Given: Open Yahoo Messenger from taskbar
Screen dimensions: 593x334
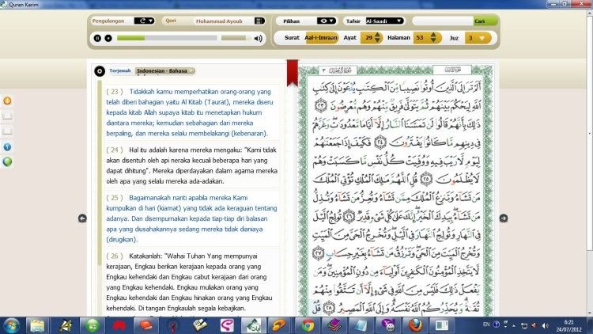Looking at the screenshot, I should pos(388,325).
